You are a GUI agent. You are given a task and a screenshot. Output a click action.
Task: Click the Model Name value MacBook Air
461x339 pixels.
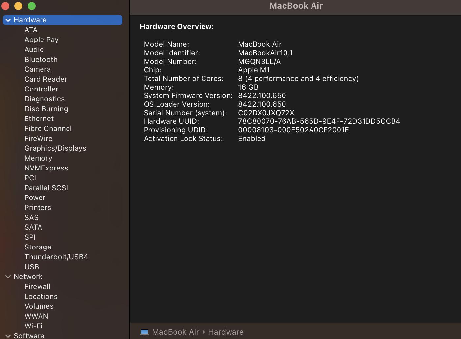260,44
